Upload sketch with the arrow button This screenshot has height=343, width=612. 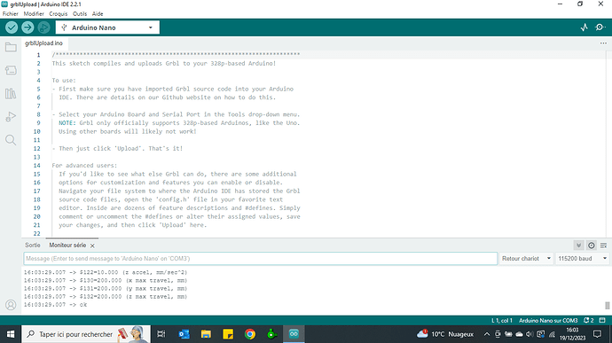tap(27, 27)
